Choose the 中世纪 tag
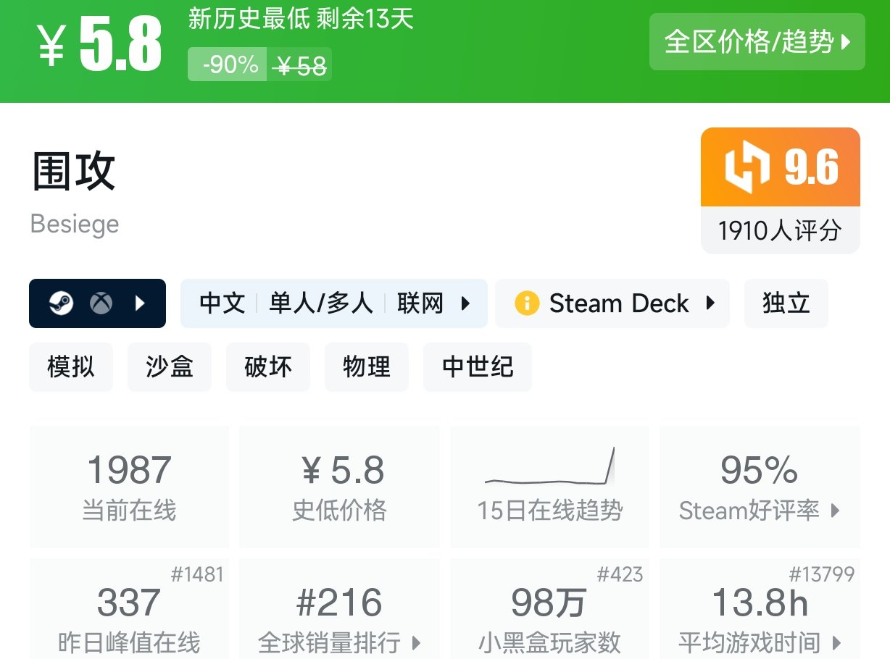This screenshot has width=890, height=659. pos(478,367)
